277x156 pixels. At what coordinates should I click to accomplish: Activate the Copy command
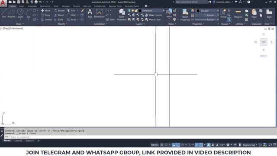45,15
